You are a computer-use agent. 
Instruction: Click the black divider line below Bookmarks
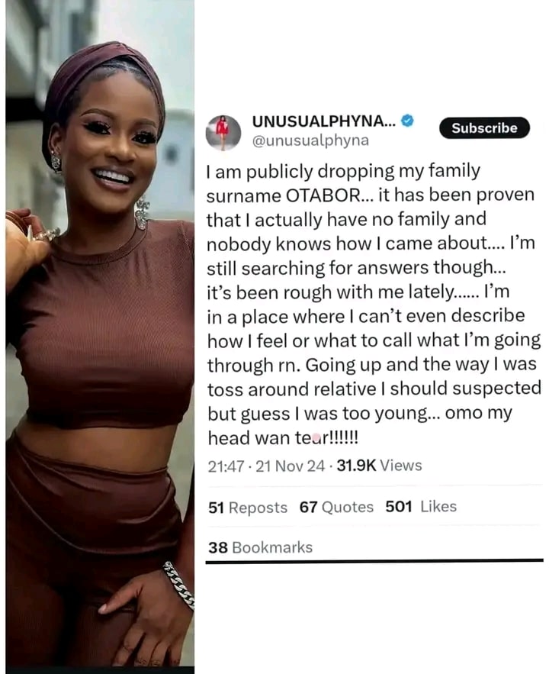[374, 561]
